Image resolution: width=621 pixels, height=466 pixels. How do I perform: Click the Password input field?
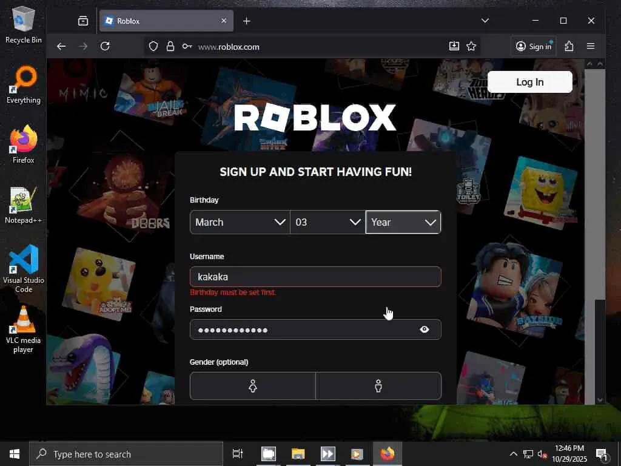315,329
